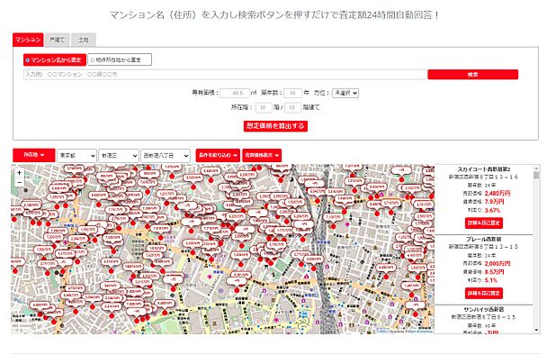The width and height of the screenshot is (547, 355).
Task: Click the プレール西新宿 listing title
Action: [483, 240]
